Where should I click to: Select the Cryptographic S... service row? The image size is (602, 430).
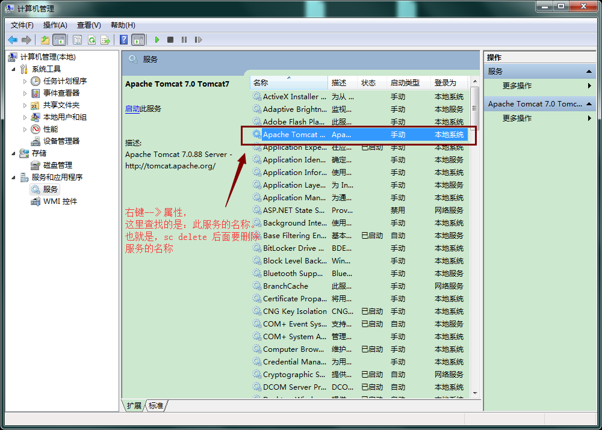[359, 375]
